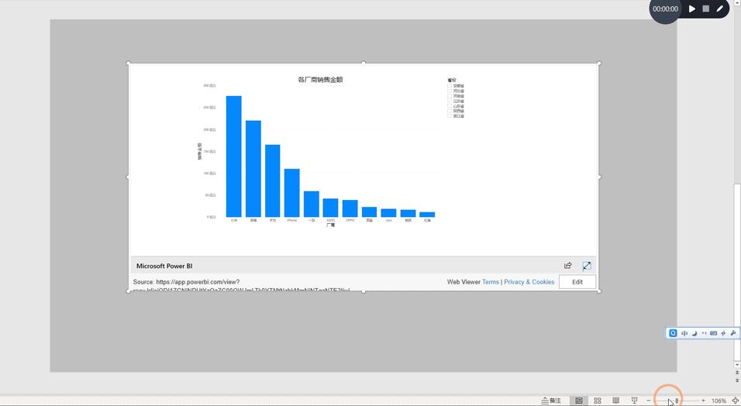Start recording with the play button
This screenshot has width=741, height=406.
(692, 9)
